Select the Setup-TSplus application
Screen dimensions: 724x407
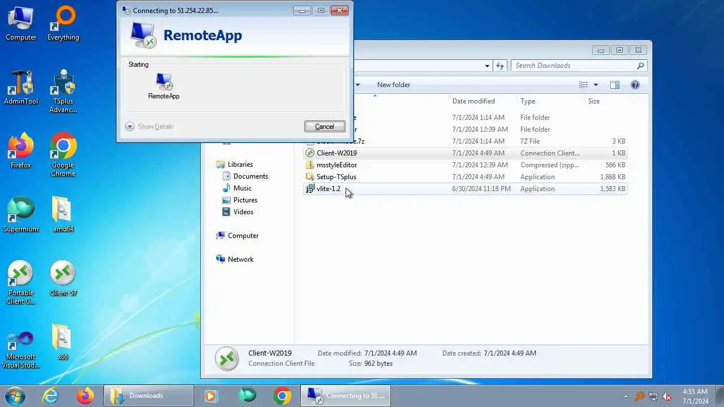(x=465, y=177)
